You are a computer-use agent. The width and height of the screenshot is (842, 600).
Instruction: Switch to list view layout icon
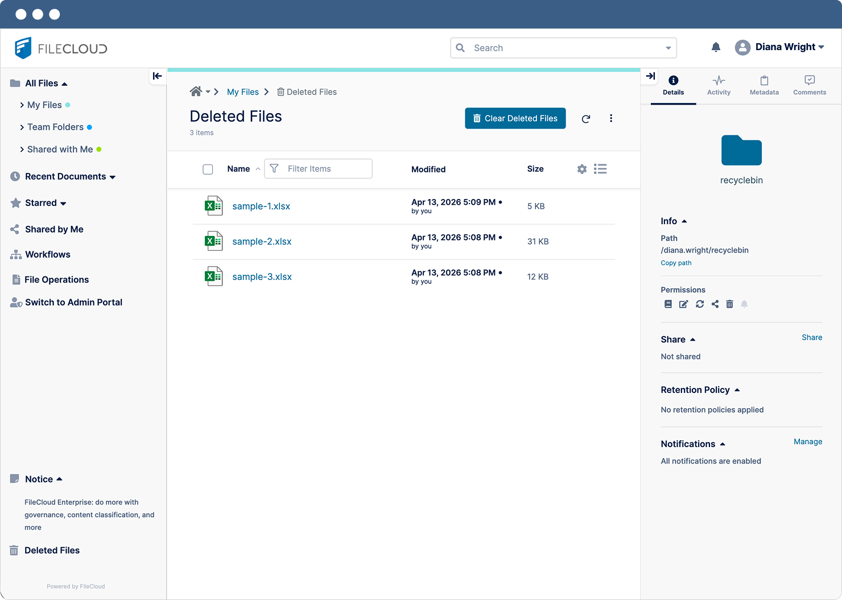point(600,169)
